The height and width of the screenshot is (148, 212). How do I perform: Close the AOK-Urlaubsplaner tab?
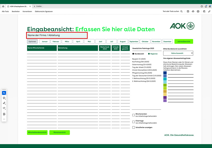click(x=30, y=6)
